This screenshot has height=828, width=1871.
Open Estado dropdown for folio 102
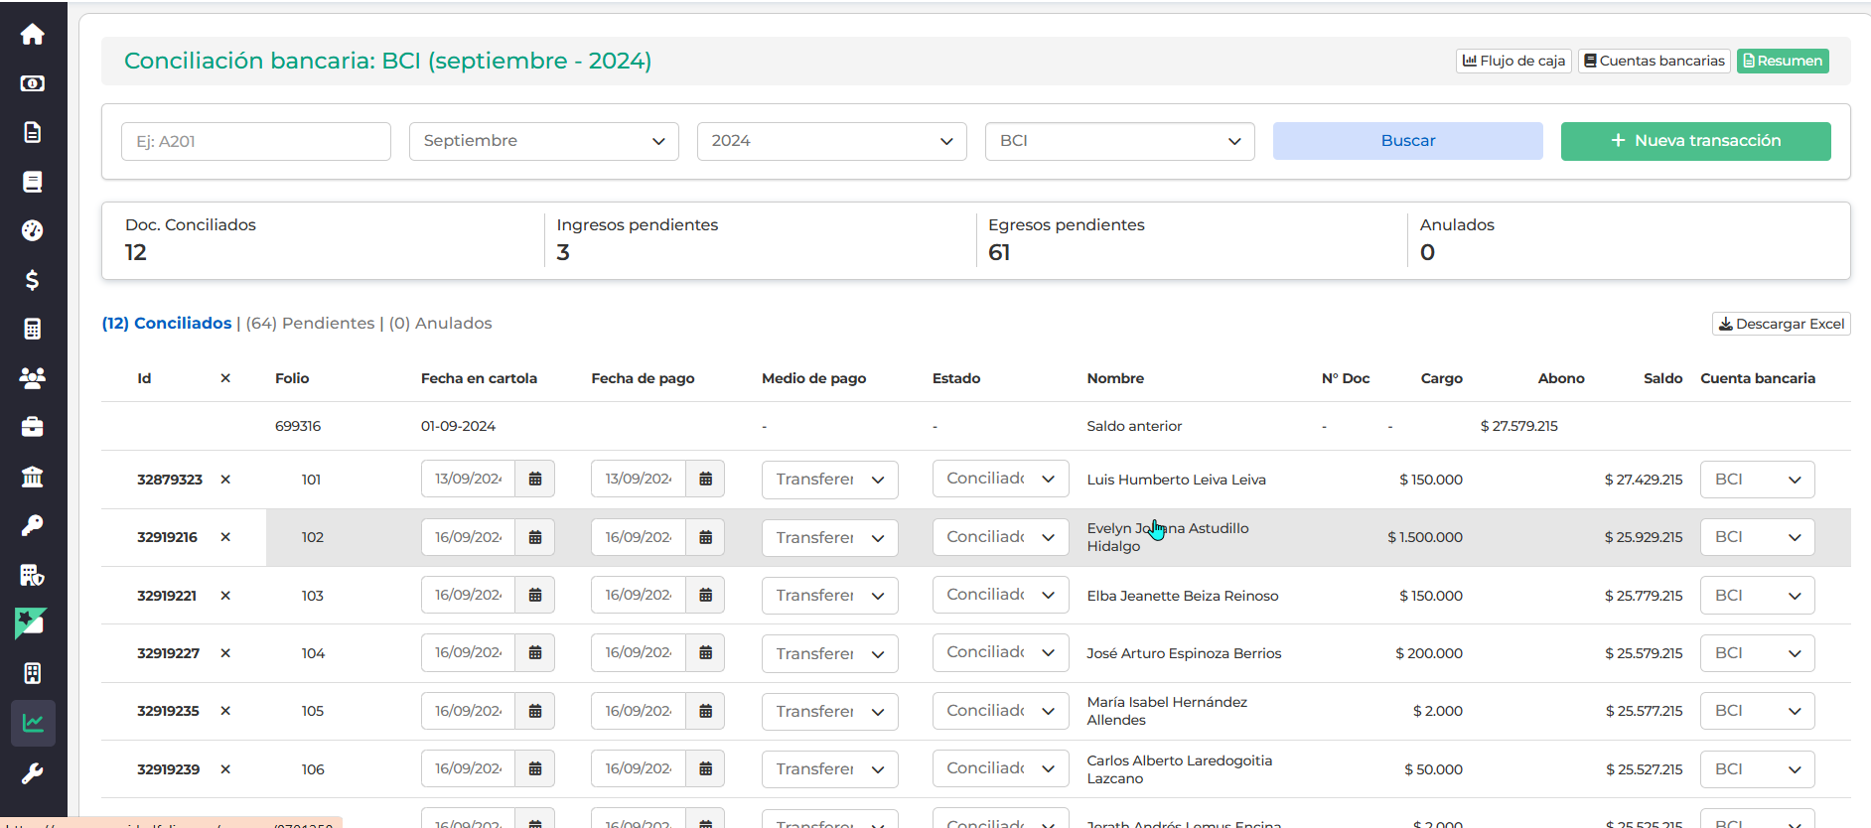[1001, 537]
